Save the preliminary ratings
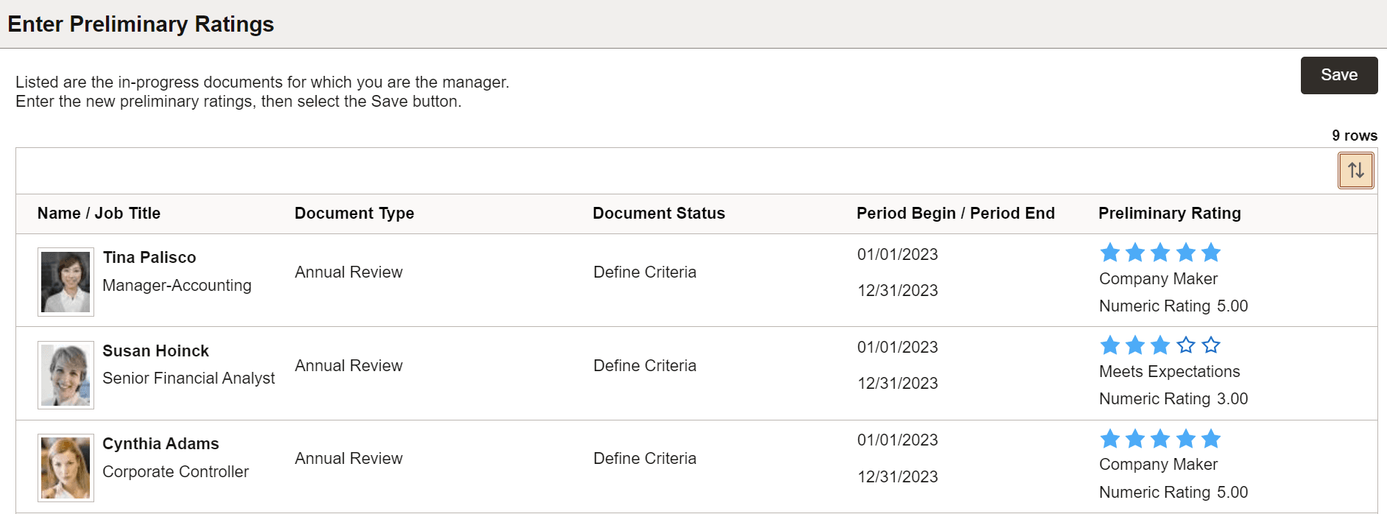This screenshot has width=1387, height=514. point(1338,75)
